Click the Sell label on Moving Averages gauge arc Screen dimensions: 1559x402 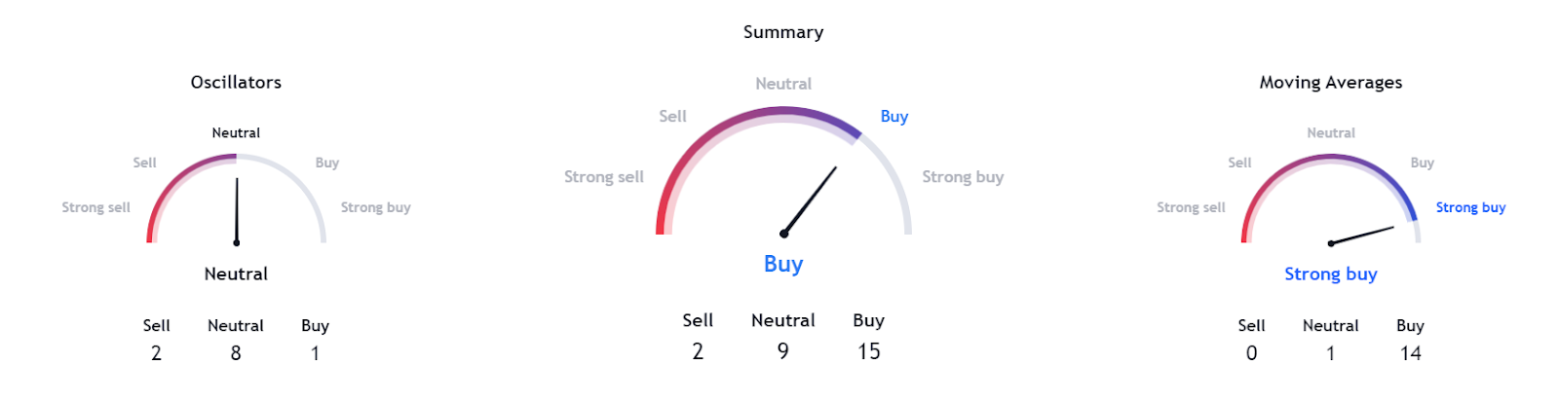click(1239, 163)
